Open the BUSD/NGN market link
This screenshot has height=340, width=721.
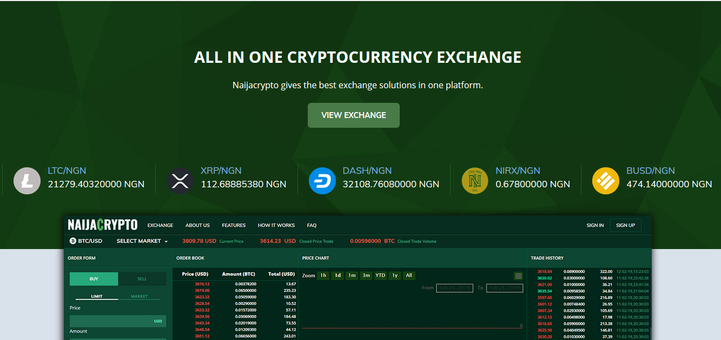pos(651,171)
